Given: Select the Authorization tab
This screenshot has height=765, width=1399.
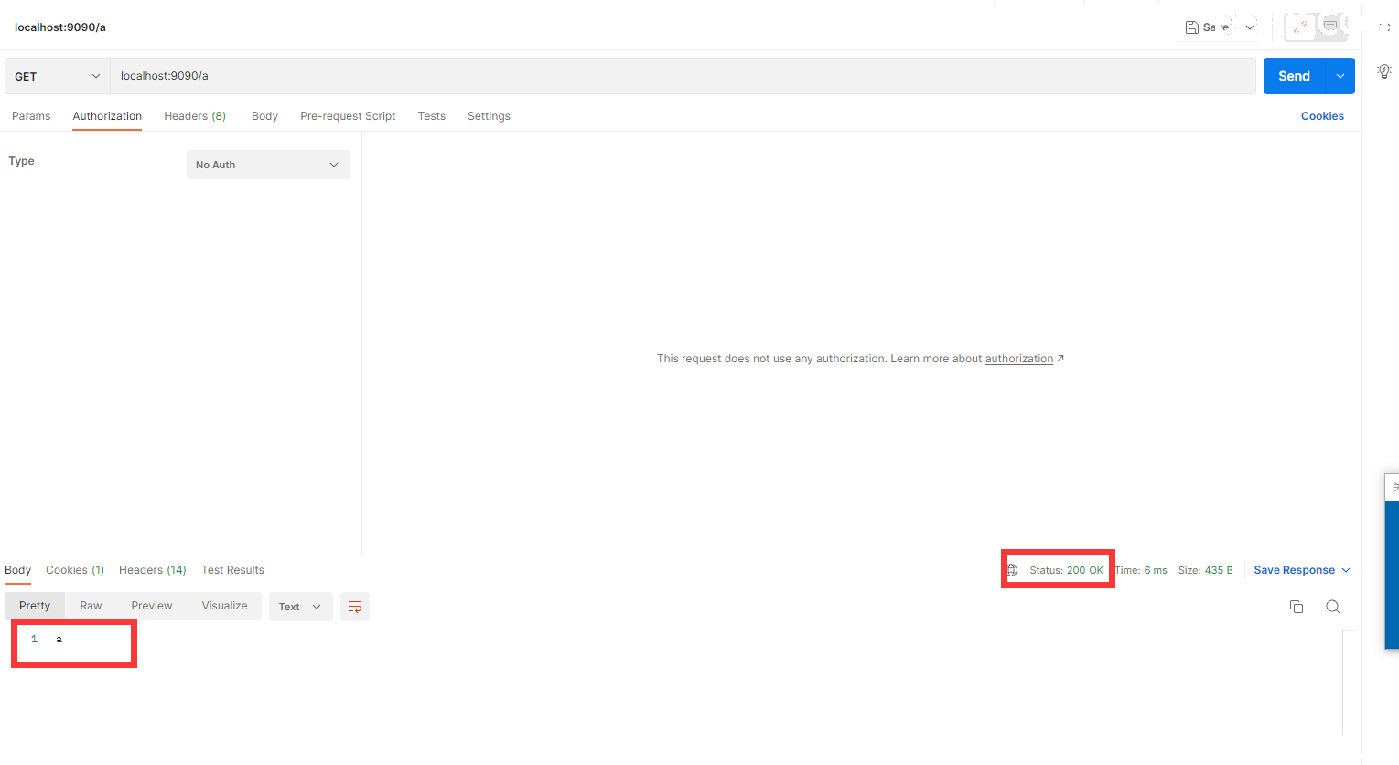Looking at the screenshot, I should pos(107,116).
